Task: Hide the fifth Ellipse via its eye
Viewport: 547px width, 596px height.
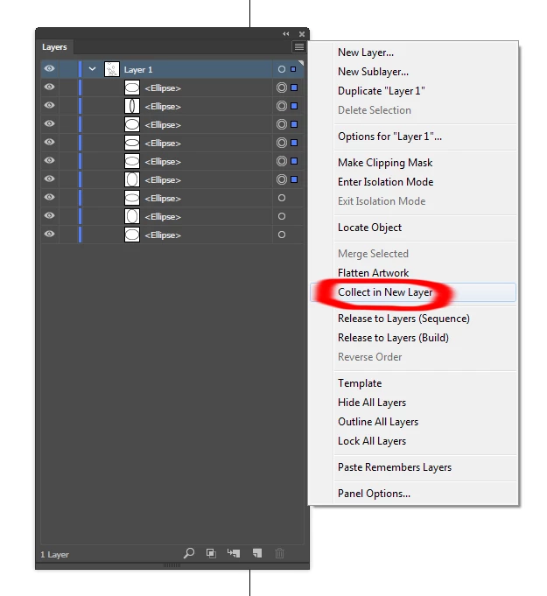Action: 49,160
